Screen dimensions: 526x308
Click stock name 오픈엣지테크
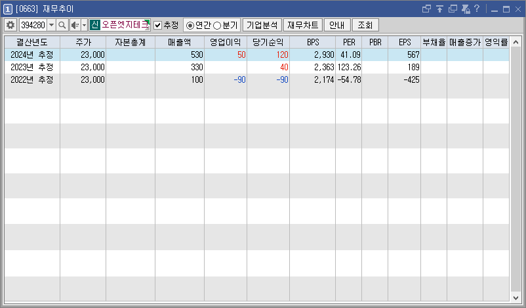point(125,25)
